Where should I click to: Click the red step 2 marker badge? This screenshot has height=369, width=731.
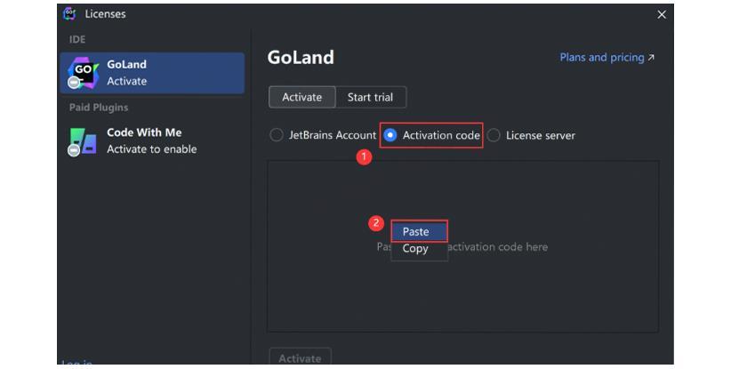(x=376, y=222)
